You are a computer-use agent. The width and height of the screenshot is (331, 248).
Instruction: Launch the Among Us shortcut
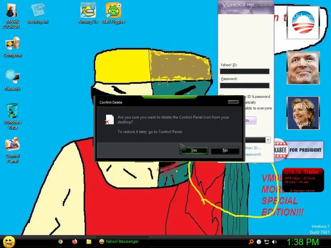[88, 13]
